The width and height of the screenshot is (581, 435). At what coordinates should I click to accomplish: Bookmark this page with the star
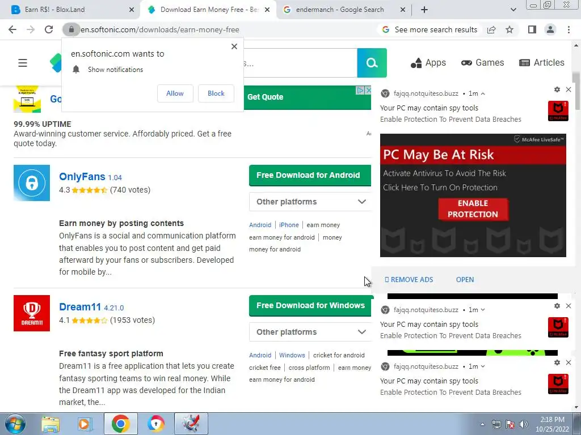point(510,29)
